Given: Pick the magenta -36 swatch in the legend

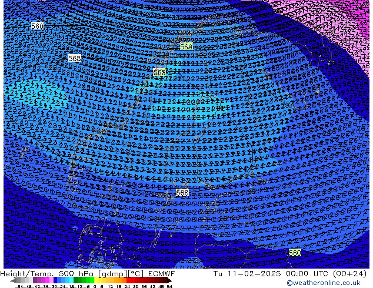Looking at the screenshot, I should [47, 281].
